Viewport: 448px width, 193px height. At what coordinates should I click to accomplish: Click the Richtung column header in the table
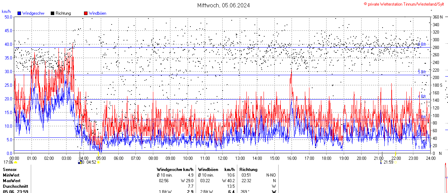pos(248,170)
